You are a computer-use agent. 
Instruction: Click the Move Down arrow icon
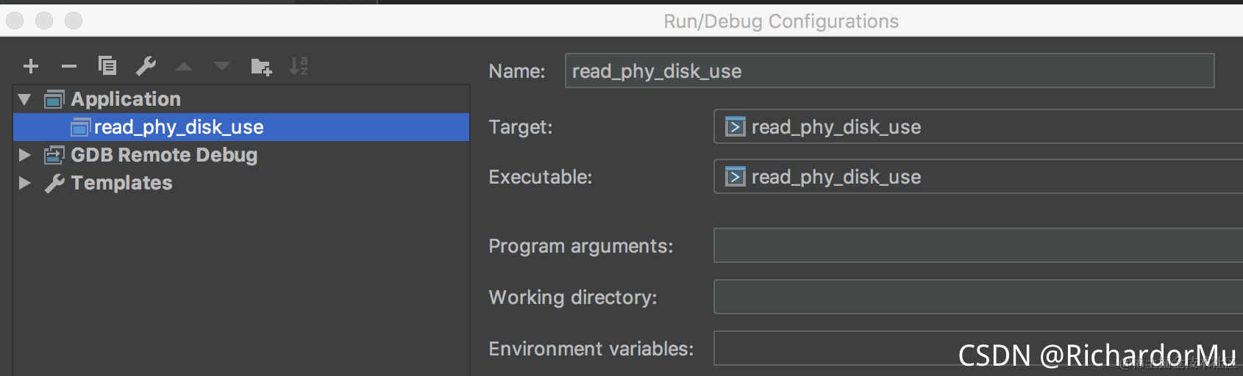221,67
